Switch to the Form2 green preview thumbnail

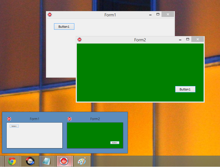coord(95,135)
